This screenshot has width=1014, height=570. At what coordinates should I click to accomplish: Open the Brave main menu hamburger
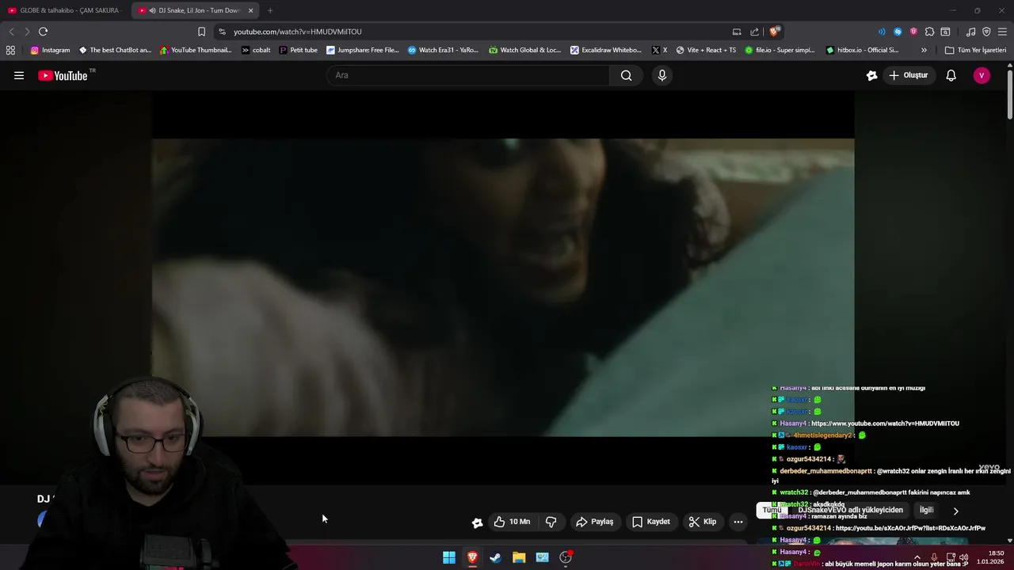coord(1002,32)
